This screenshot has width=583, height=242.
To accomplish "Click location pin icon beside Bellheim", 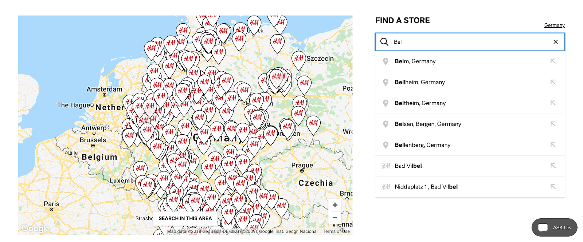I will [386, 82].
